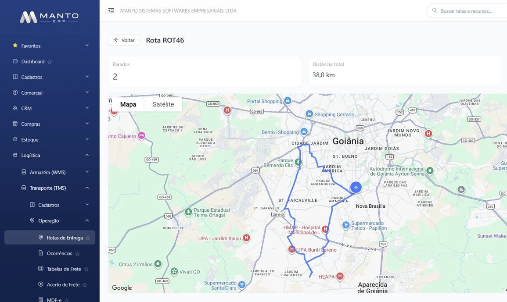Collapse the Transporte (TMS) chevron

pos(87,188)
